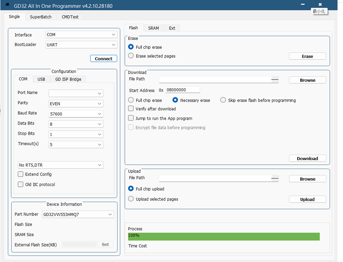The width and height of the screenshot is (343, 262).
Task: Enable Verify after download checkbox
Action: click(x=131, y=109)
